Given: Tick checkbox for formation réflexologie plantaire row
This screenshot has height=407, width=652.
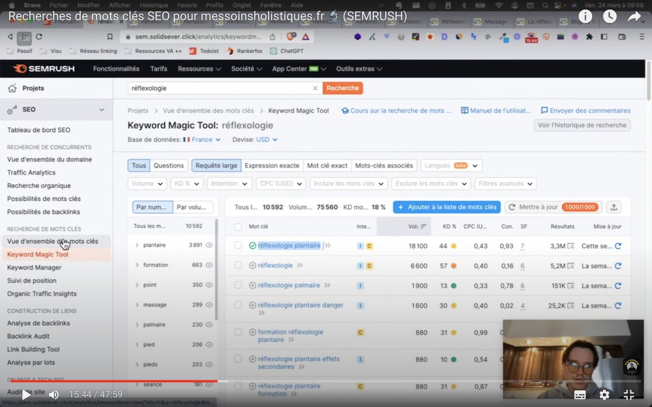Looking at the screenshot, I should click(238, 332).
